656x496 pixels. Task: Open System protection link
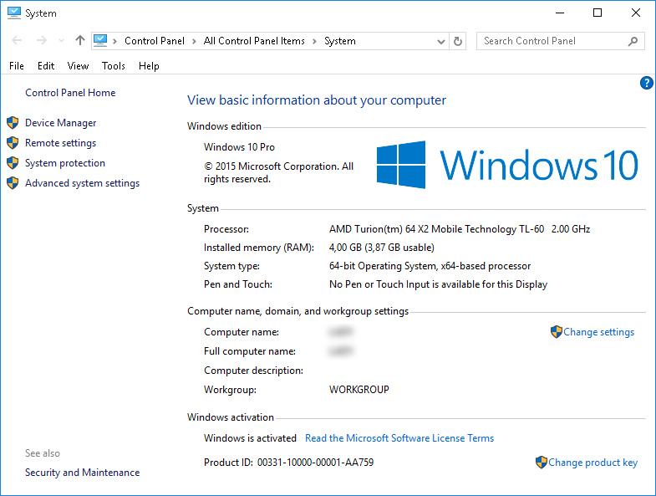(x=65, y=163)
